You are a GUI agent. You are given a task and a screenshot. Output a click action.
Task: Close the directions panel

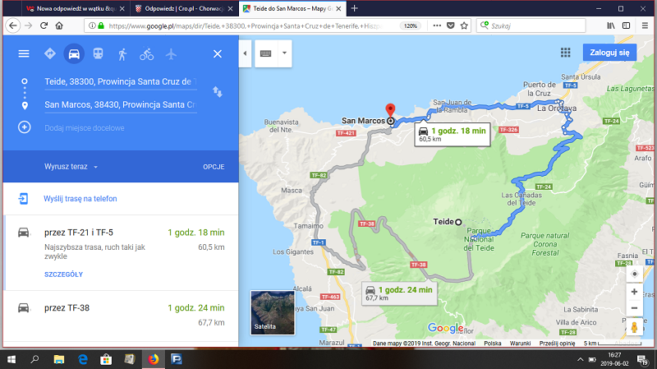click(x=217, y=54)
